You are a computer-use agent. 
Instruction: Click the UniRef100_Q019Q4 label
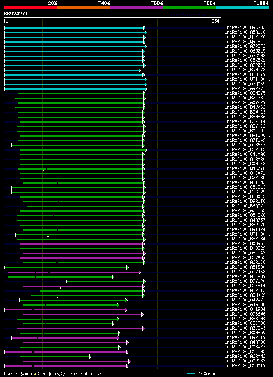[245, 310]
